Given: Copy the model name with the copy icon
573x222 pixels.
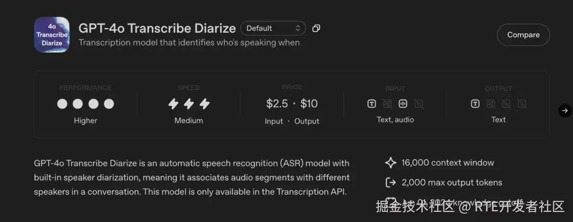Looking at the screenshot, I should 316,28.
